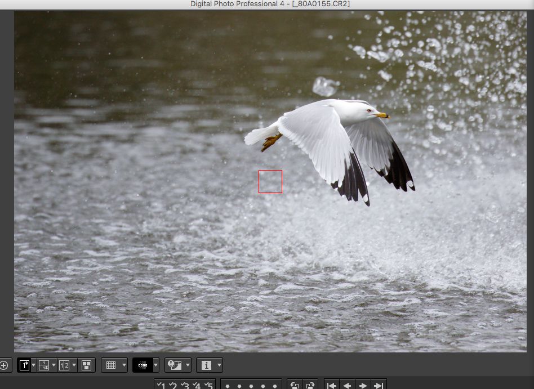Click the multi-layout thumbnail view icon
The image size is (534, 389).
pyautogui.click(x=86, y=365)
